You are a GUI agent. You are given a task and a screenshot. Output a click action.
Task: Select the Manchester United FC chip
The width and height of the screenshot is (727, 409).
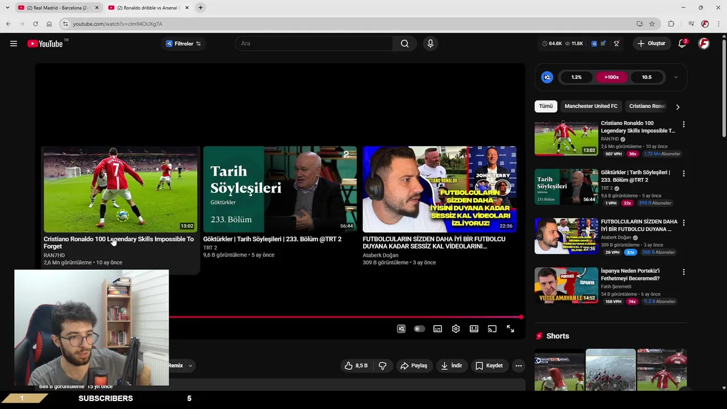591,106
